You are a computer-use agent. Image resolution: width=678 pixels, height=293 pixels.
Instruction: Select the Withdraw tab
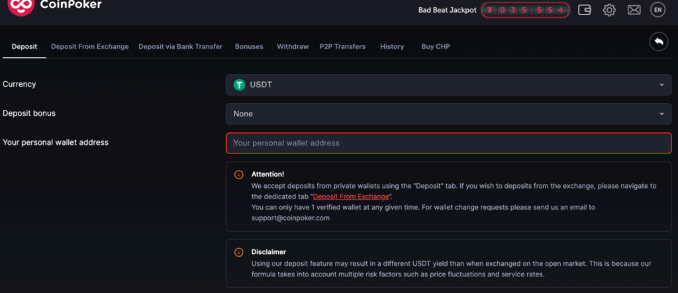293,47
